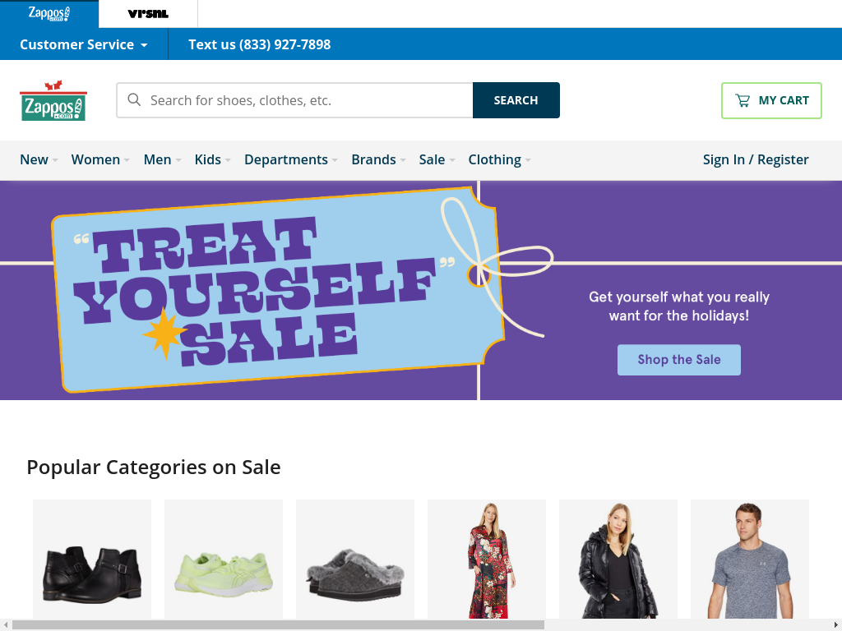The height and width of the screenshot is (631, 842).
Task: Click the Text us phone number link
Action: (259, 44)
